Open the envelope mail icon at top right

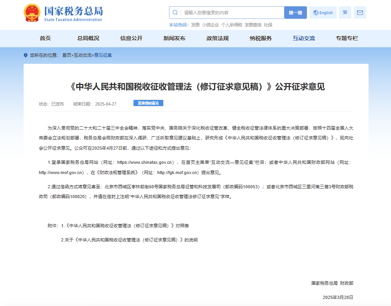(x=359, y=12)
